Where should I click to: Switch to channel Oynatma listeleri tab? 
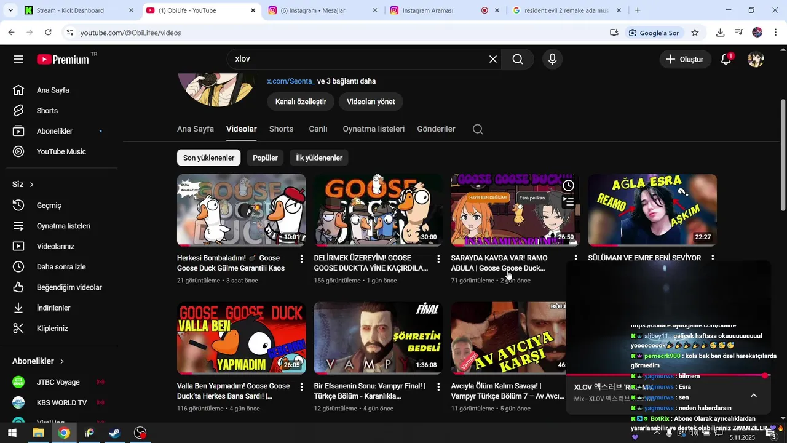pyautogui.click(x=374, y=129)
